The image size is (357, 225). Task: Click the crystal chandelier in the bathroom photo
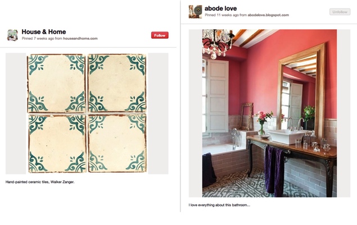tap(218, 43)
